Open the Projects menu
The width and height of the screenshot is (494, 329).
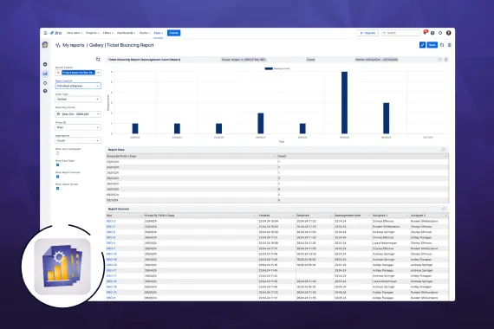pyautogui.click(x=93, y=33)
